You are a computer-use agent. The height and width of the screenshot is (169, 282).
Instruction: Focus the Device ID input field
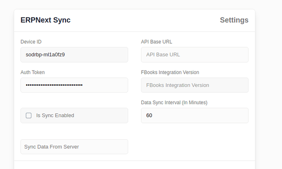tap(74, 55)
